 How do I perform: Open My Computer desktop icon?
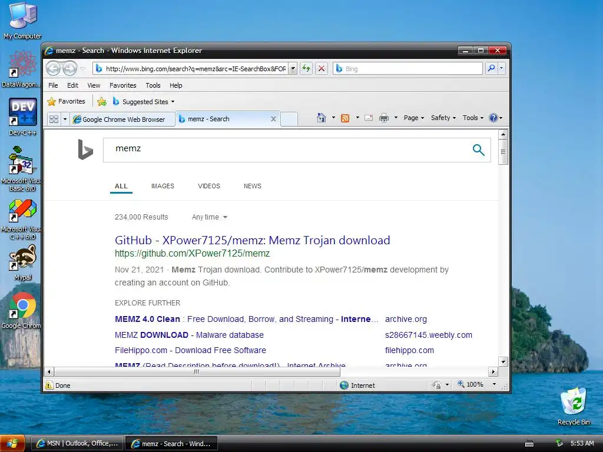[x=23, y=21]
